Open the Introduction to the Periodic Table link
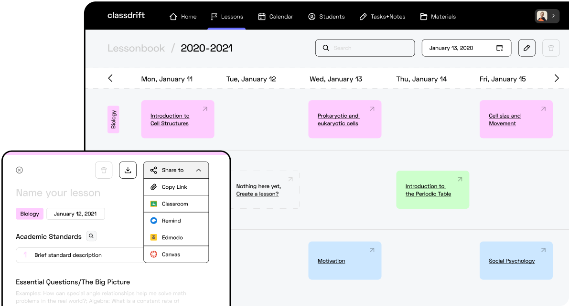This screenshot has height=306, width=569. (428, 190)
